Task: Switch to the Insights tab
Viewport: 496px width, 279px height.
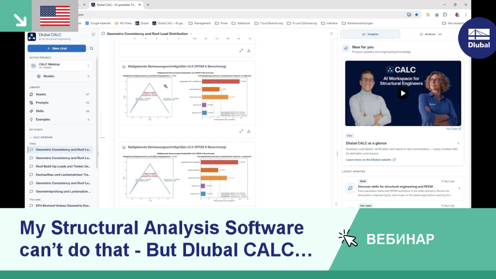Action: tap(370, 34)
